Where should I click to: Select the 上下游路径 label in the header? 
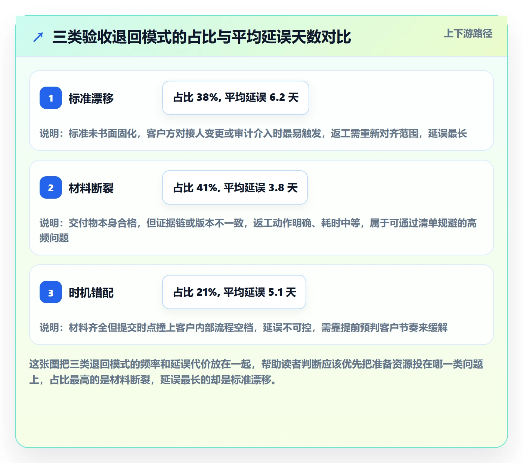468,34
